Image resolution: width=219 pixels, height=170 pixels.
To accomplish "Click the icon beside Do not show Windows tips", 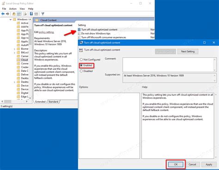I will 79,33.
